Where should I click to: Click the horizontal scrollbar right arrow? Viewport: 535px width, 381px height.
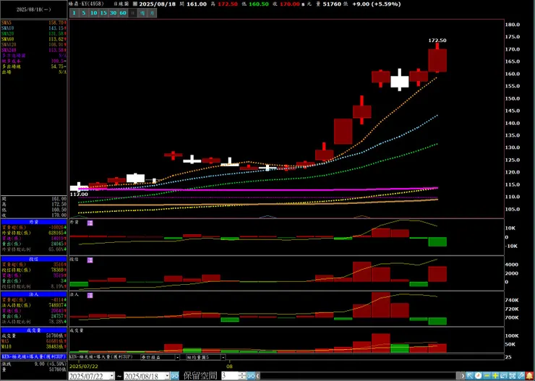tap(461, 376)
